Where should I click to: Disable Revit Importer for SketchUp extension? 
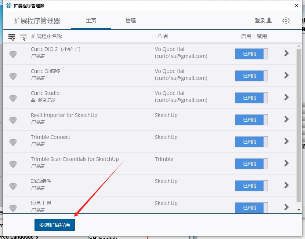pyautogui.click(x=251, y=120)
